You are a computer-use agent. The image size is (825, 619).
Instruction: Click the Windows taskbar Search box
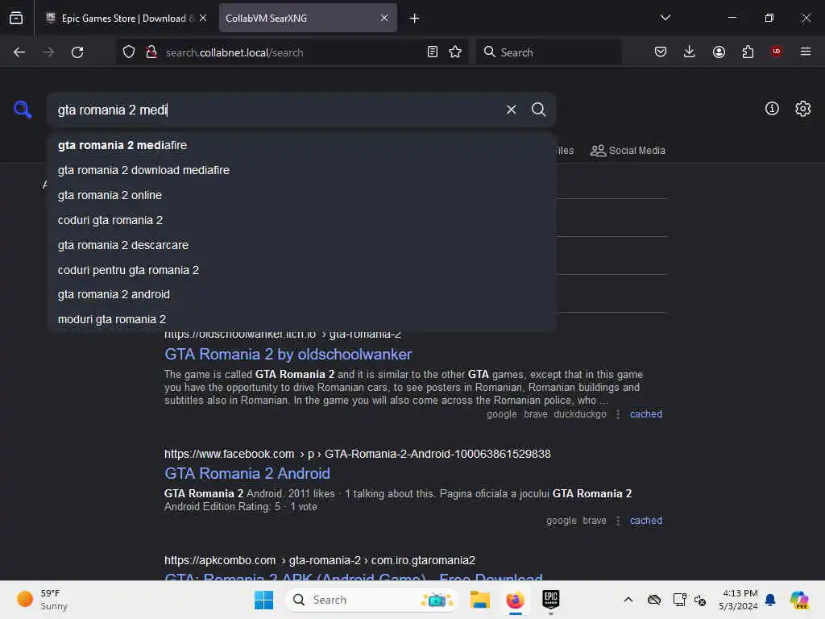(x=372, y=600)
